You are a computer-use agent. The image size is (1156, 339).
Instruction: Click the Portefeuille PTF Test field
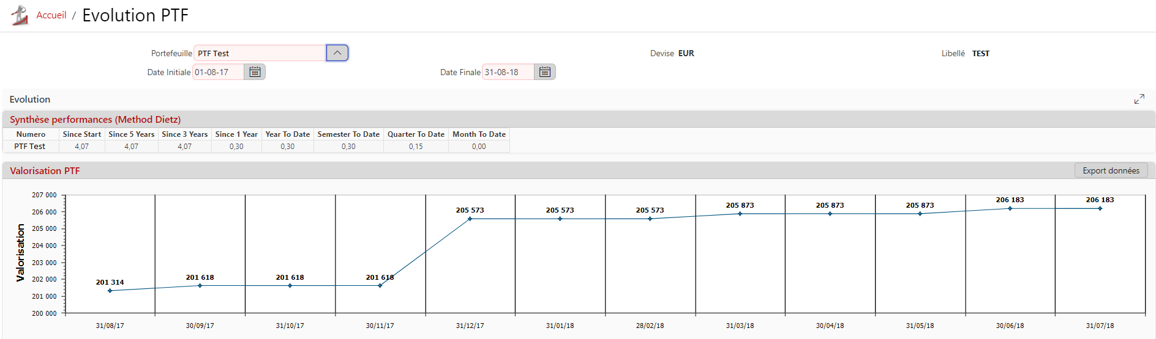point(260,53)
